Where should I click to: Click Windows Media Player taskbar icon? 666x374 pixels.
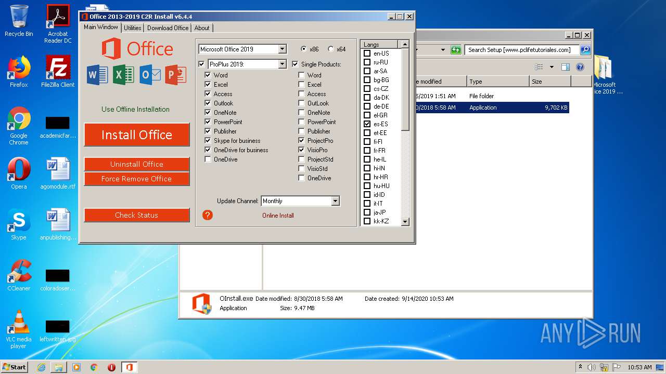coord(76,367)
